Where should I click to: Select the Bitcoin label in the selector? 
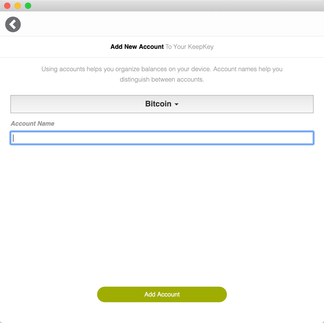[158, 104]
